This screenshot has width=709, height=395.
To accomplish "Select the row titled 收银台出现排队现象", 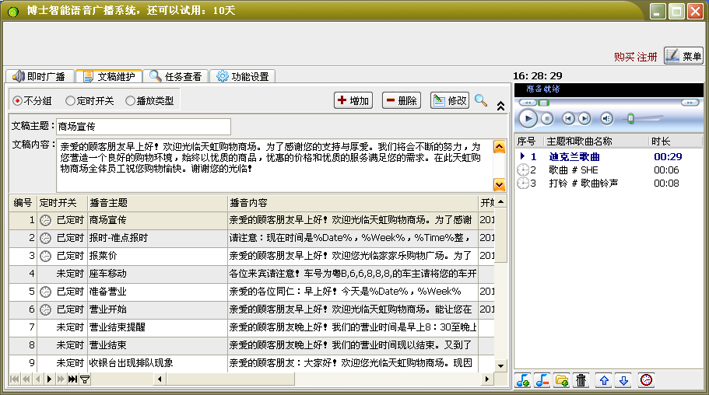I will coord(251,363).
